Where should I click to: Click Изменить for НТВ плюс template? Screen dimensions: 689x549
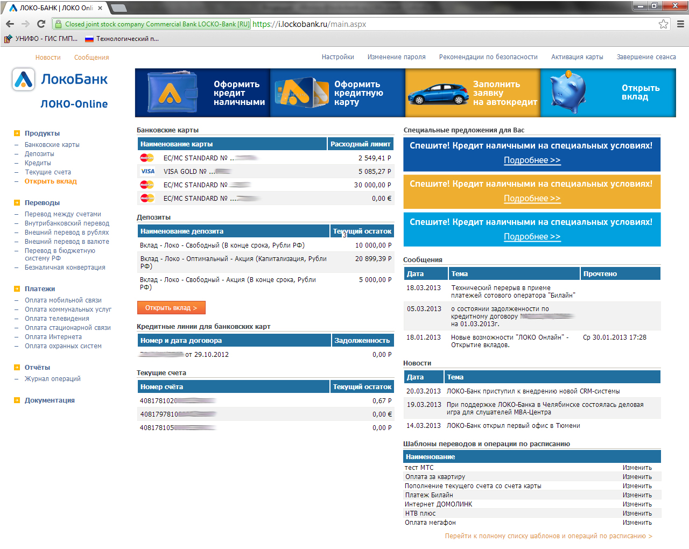(x=637, y=513)
